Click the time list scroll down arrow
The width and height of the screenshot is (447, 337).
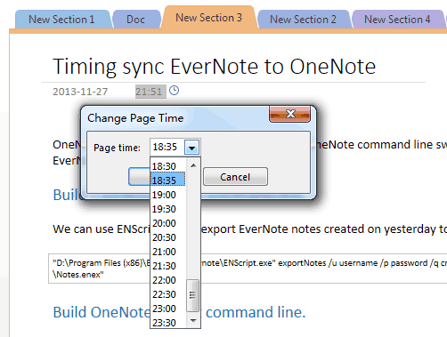tap(193, 321)
